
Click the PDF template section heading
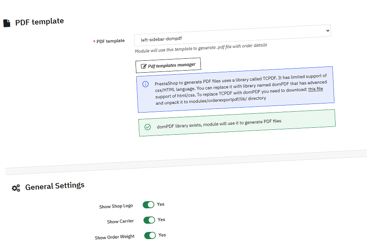39,22
